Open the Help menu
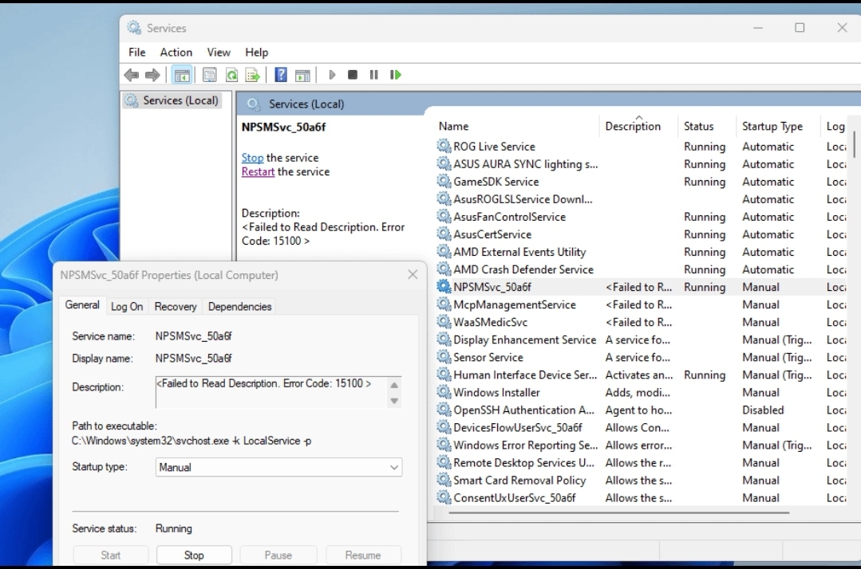 pyautogui.click(x=256, y=52)
